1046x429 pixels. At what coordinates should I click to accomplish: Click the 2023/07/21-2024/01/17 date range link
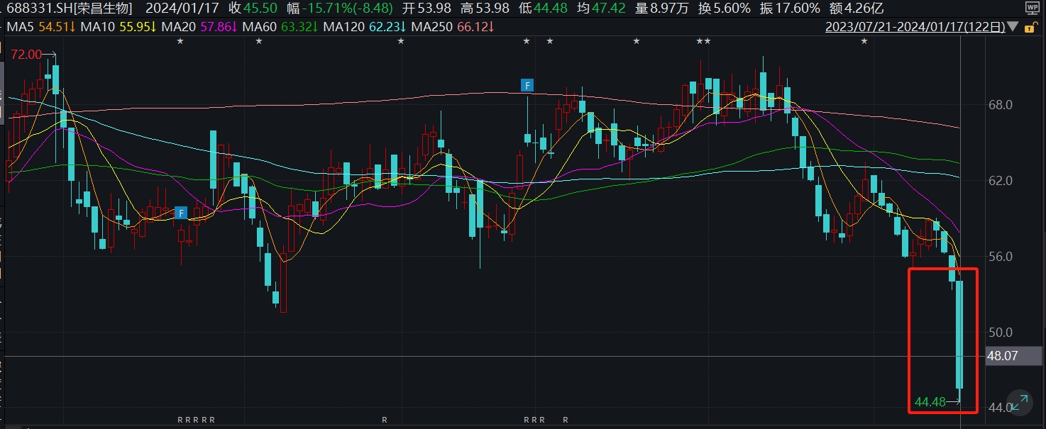[x=915, y=27]
